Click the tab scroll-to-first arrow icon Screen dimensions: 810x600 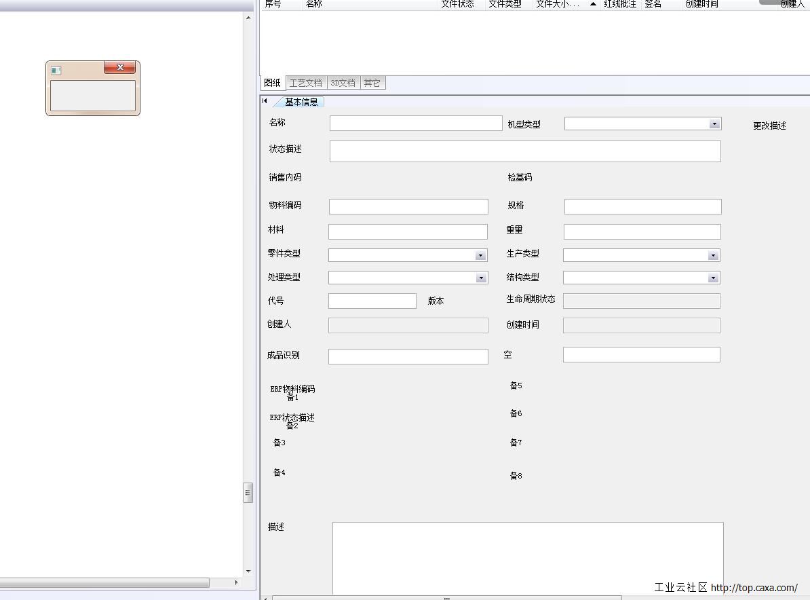click(265, 101)
